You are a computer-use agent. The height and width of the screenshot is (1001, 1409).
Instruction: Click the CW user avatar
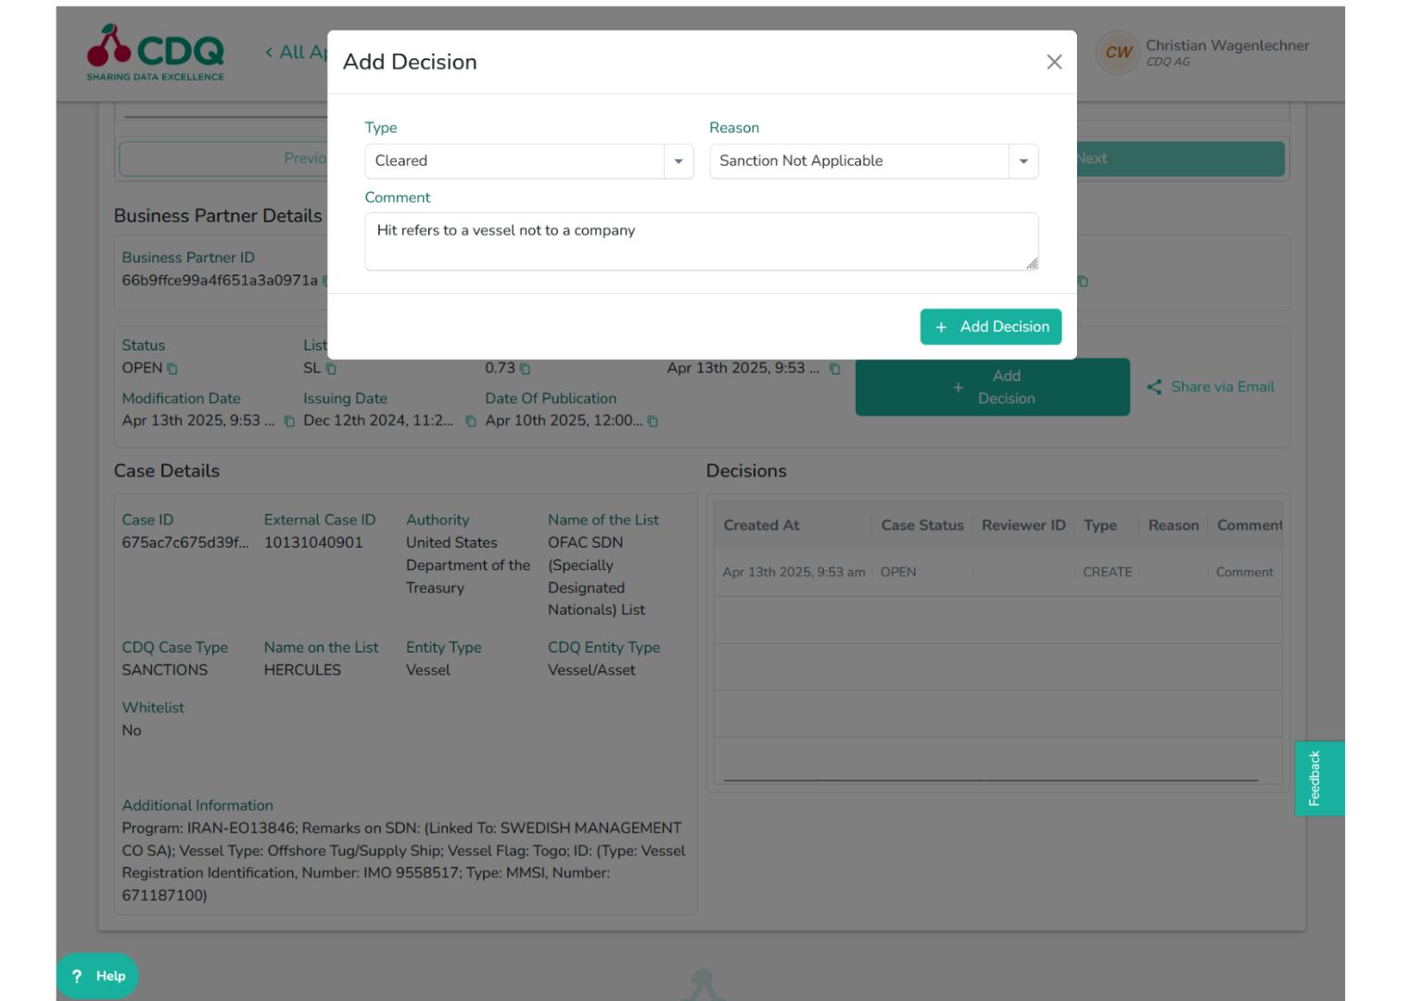tap(1117, 53)
